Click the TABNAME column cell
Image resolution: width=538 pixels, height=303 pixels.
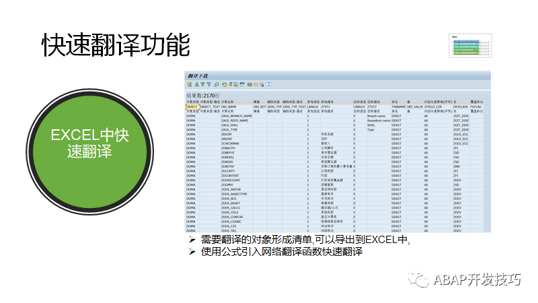[399, 107]
